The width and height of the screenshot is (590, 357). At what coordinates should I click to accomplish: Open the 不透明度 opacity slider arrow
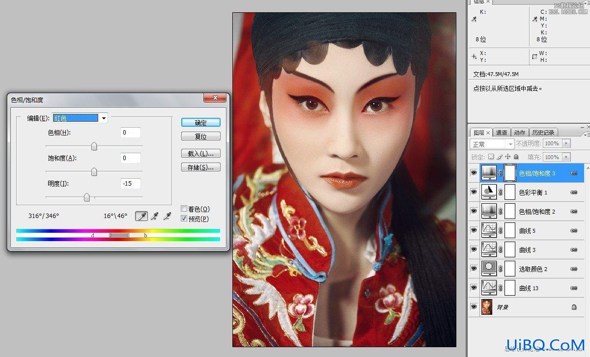tap(566, 143)
